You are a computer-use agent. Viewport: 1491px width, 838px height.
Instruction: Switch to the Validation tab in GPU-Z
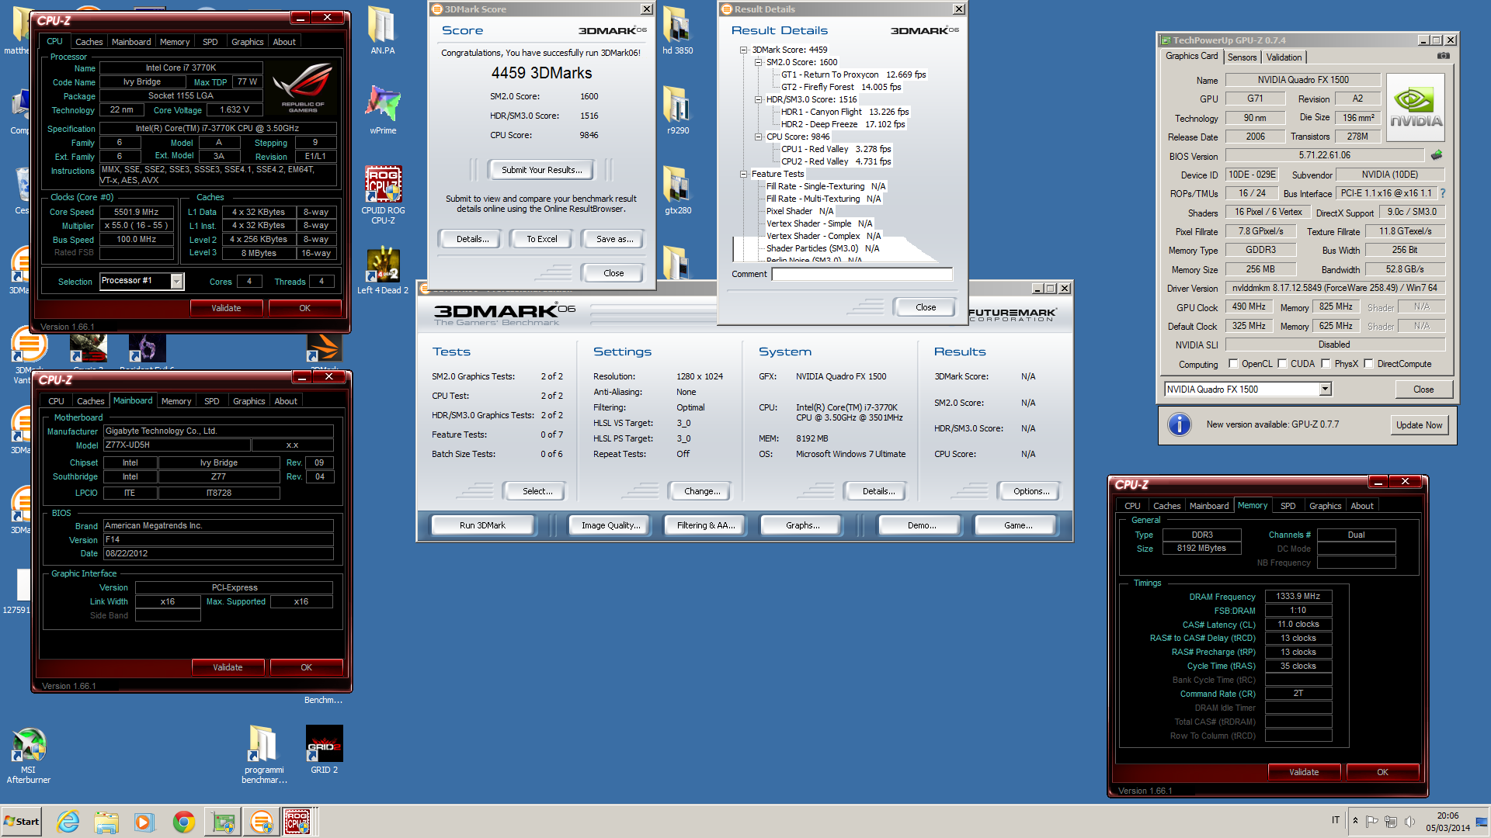pos(1284,57)
